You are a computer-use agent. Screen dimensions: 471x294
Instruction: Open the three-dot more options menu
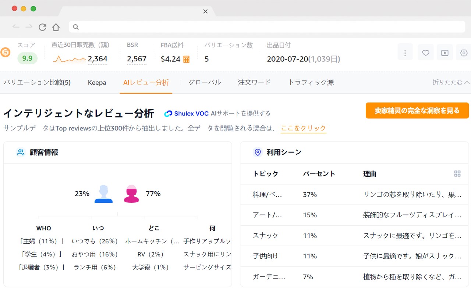(405, 53)
